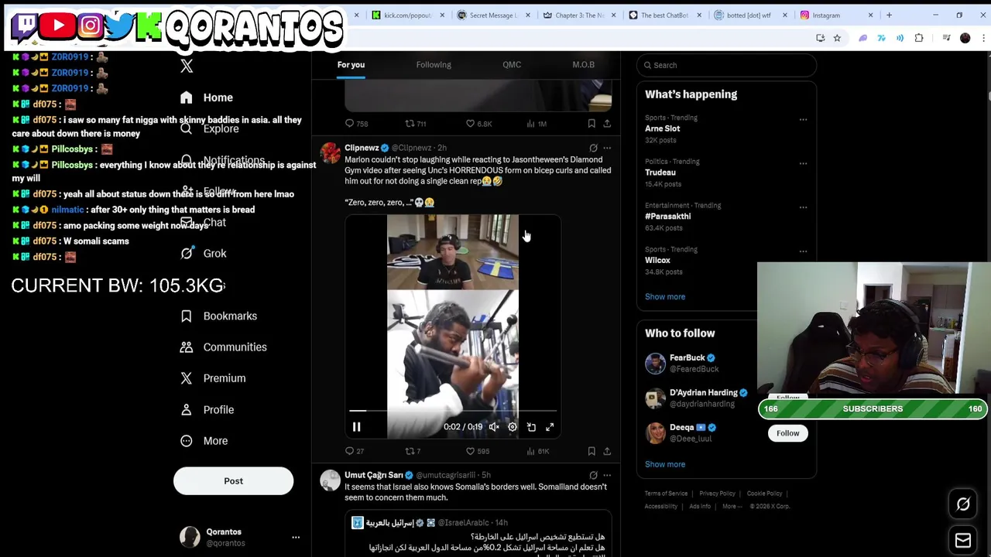991x557 pixels.
Task: Open browser extensions puzzle icon
Action: tap(919, 38)
